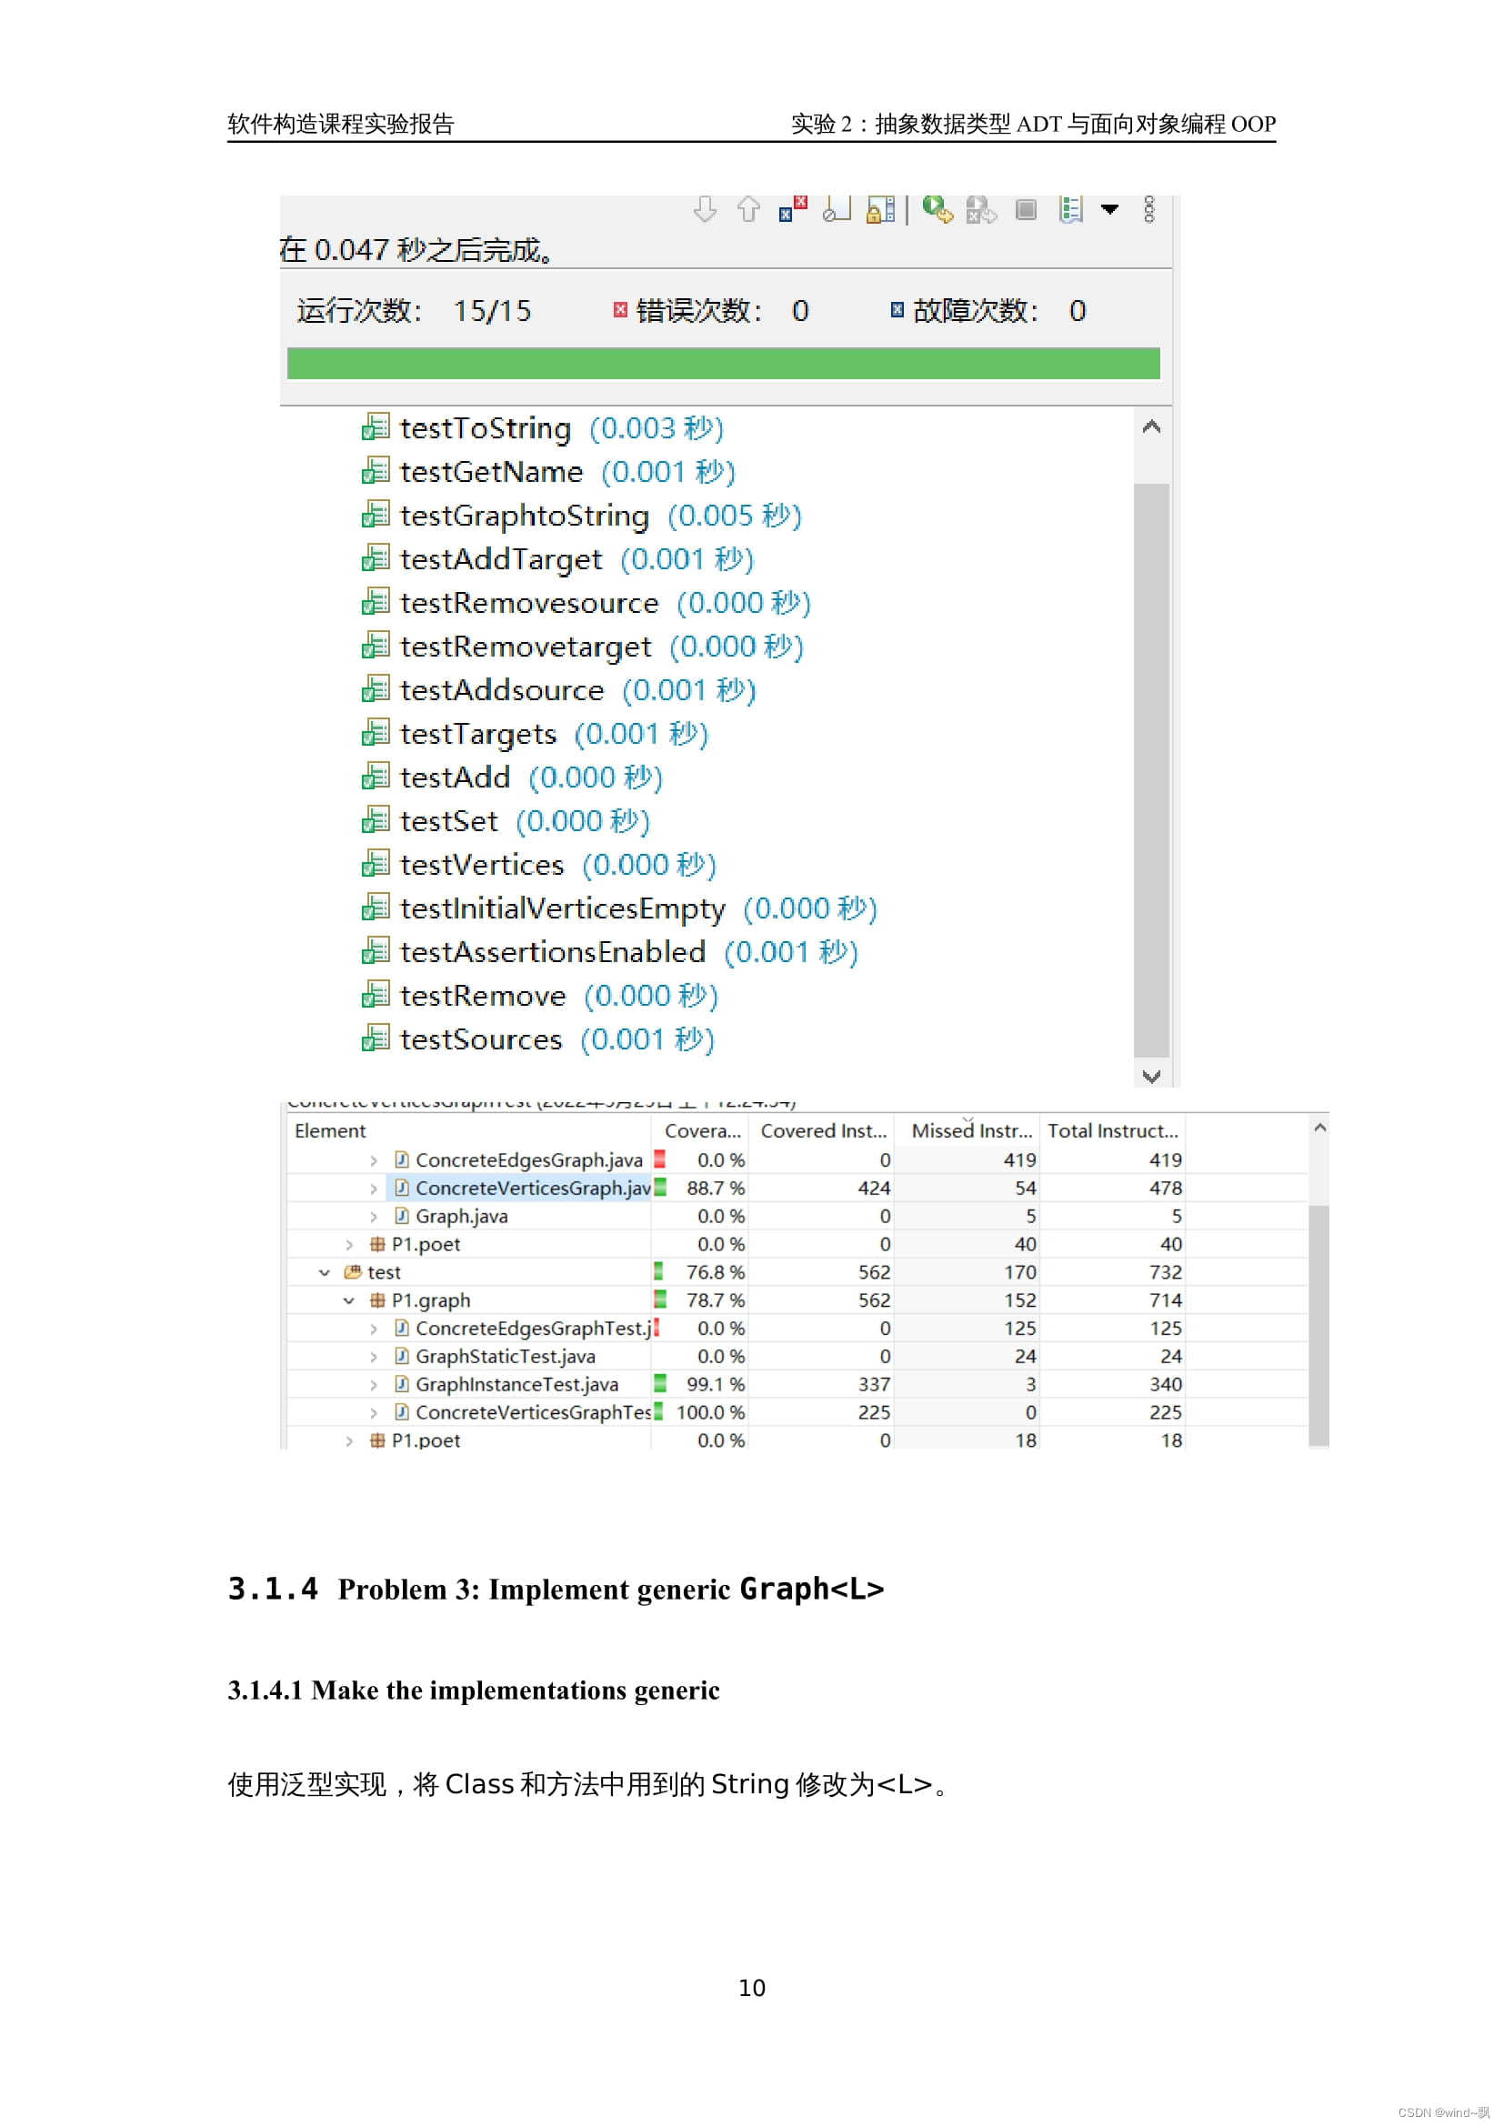Image resolution: width=1504 pixels, height=2127 pixels.
Task: Open the JUnit view menu three dots
Action: click(1149, 209)
